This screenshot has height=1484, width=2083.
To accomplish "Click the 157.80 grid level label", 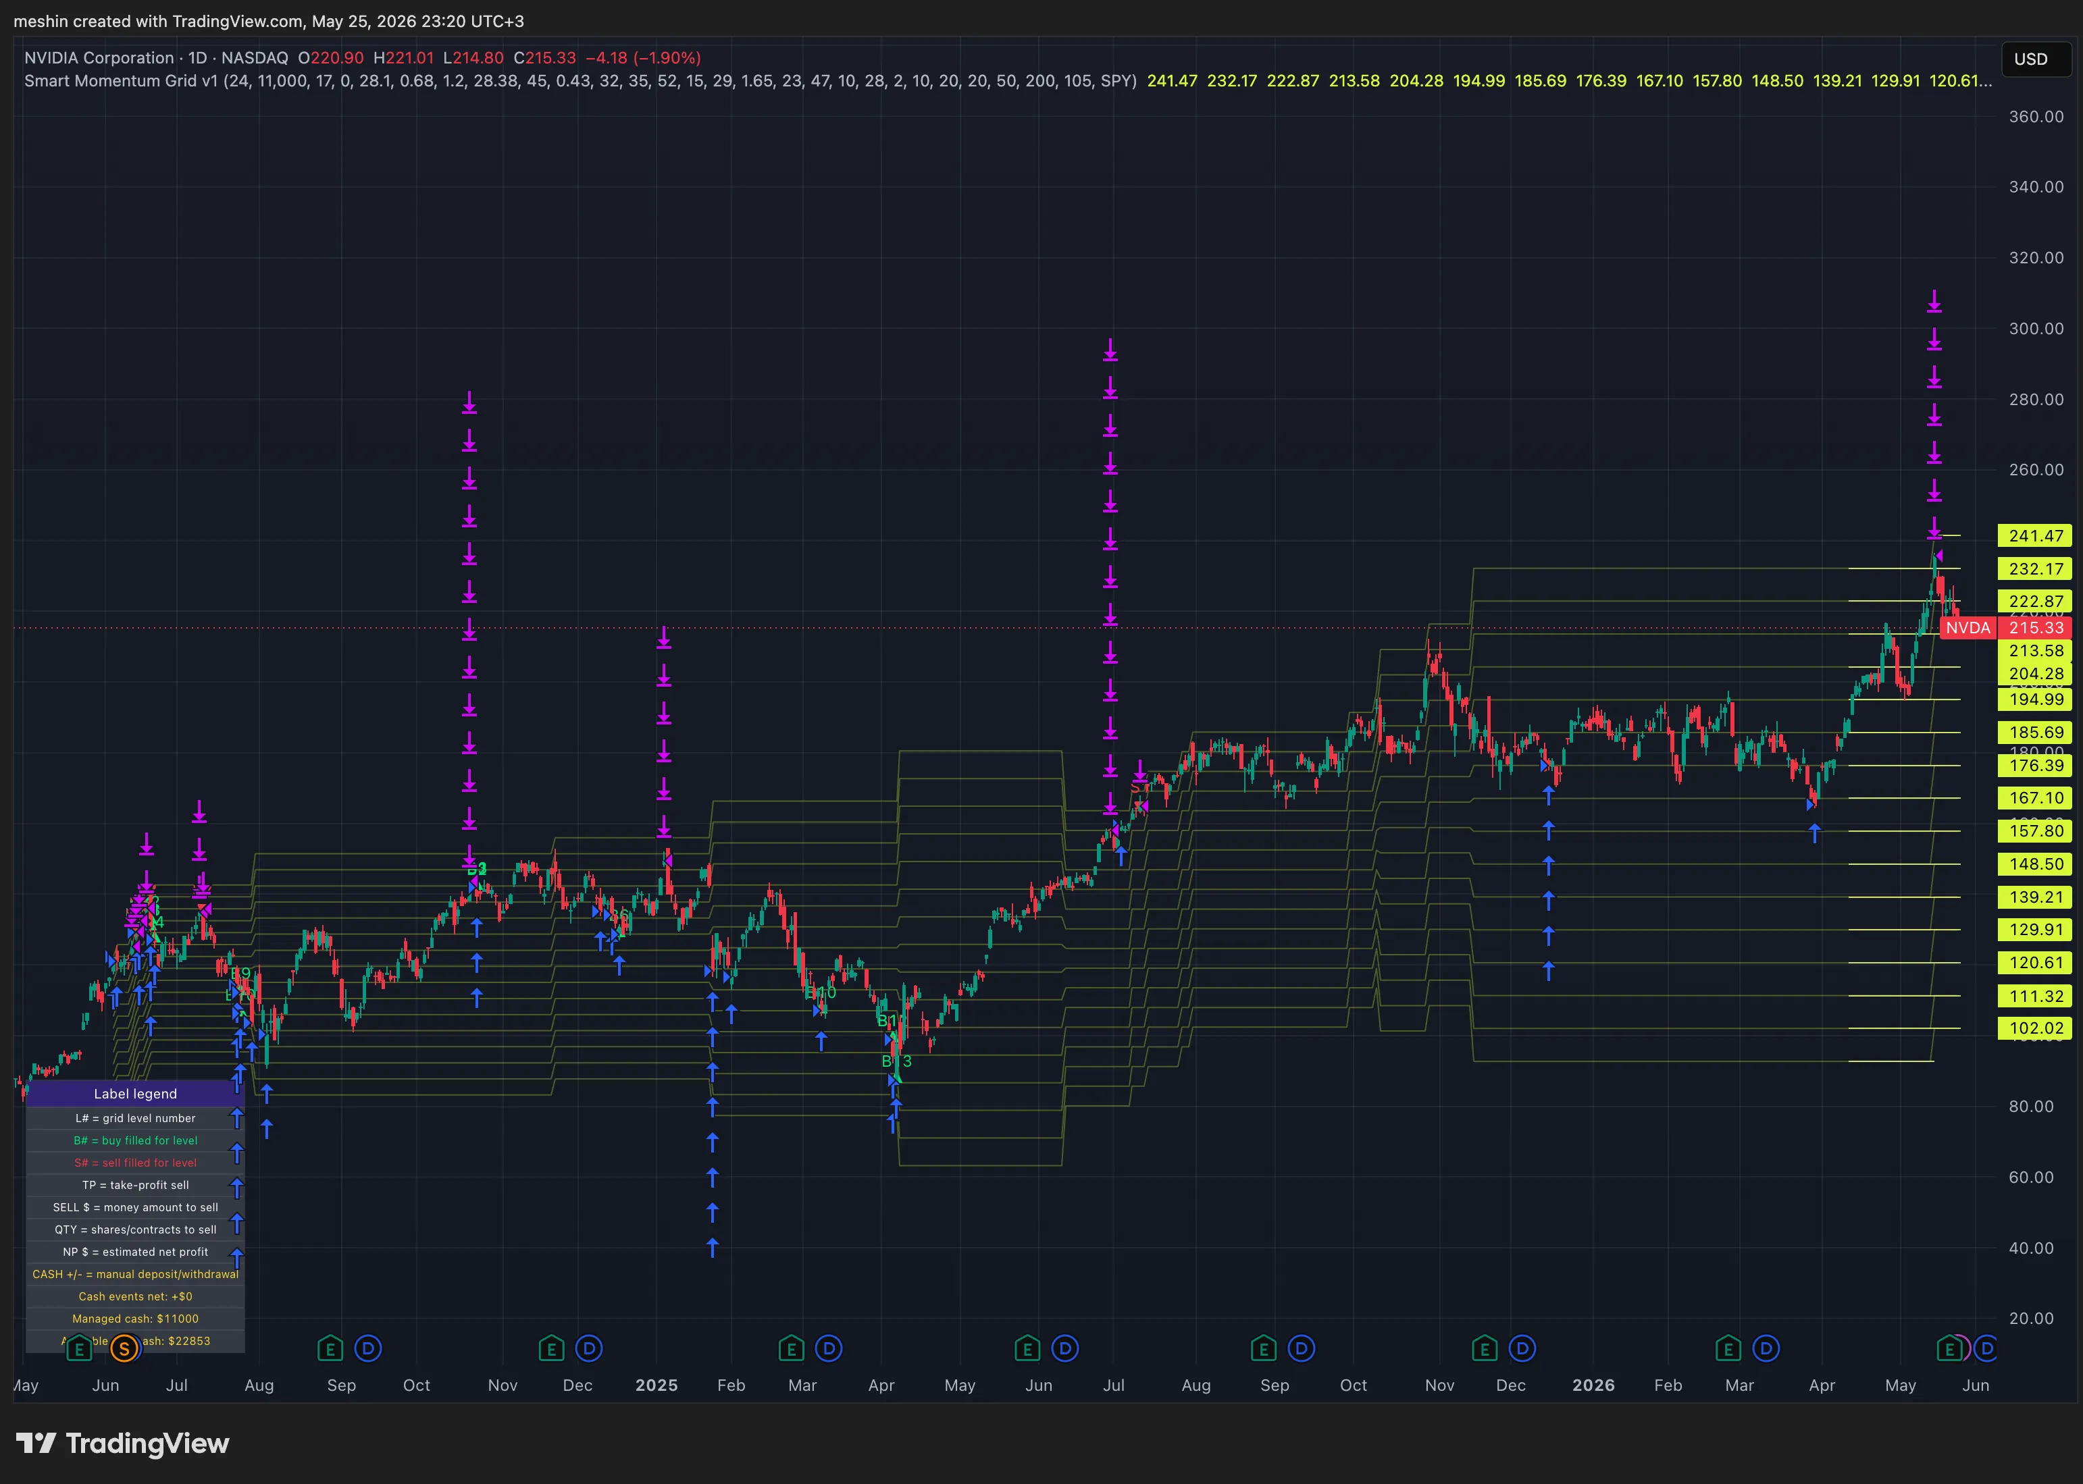I will point(2036,830).
